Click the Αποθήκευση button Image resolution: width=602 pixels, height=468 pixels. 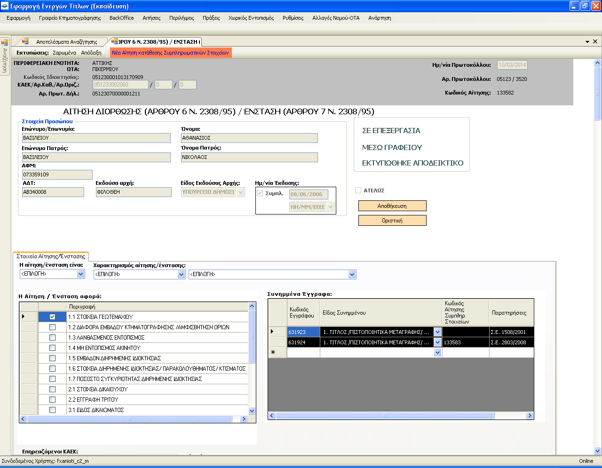[x=392, y=206]
